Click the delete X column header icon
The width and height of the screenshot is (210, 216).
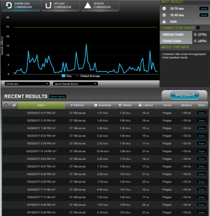point(6,105)
